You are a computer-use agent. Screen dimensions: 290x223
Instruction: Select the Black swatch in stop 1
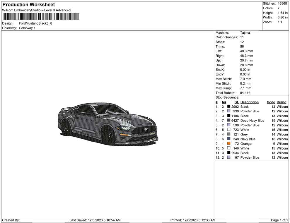(x=228, y=107)
